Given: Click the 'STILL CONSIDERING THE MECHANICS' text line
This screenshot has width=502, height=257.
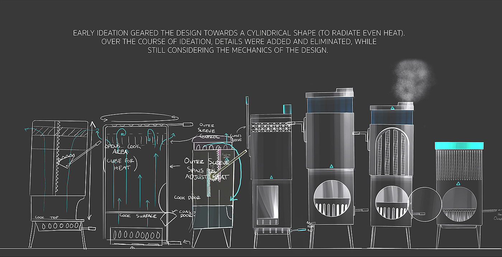Looking at the screenshot, I should pyautogui.click(x=238, y=50).
